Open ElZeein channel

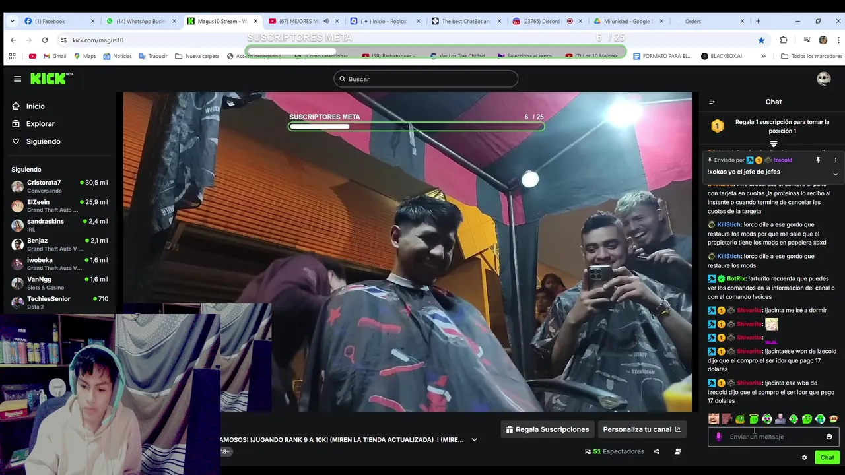(59, 206)
